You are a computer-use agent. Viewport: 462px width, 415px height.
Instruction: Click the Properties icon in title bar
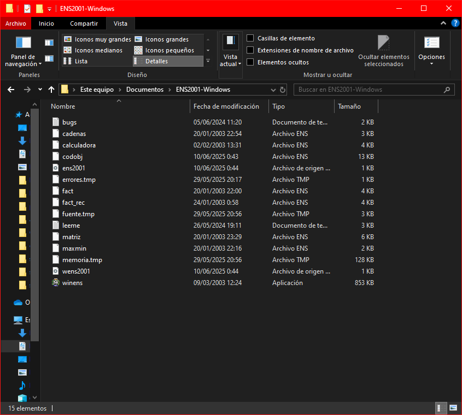(x=27, y=9)
